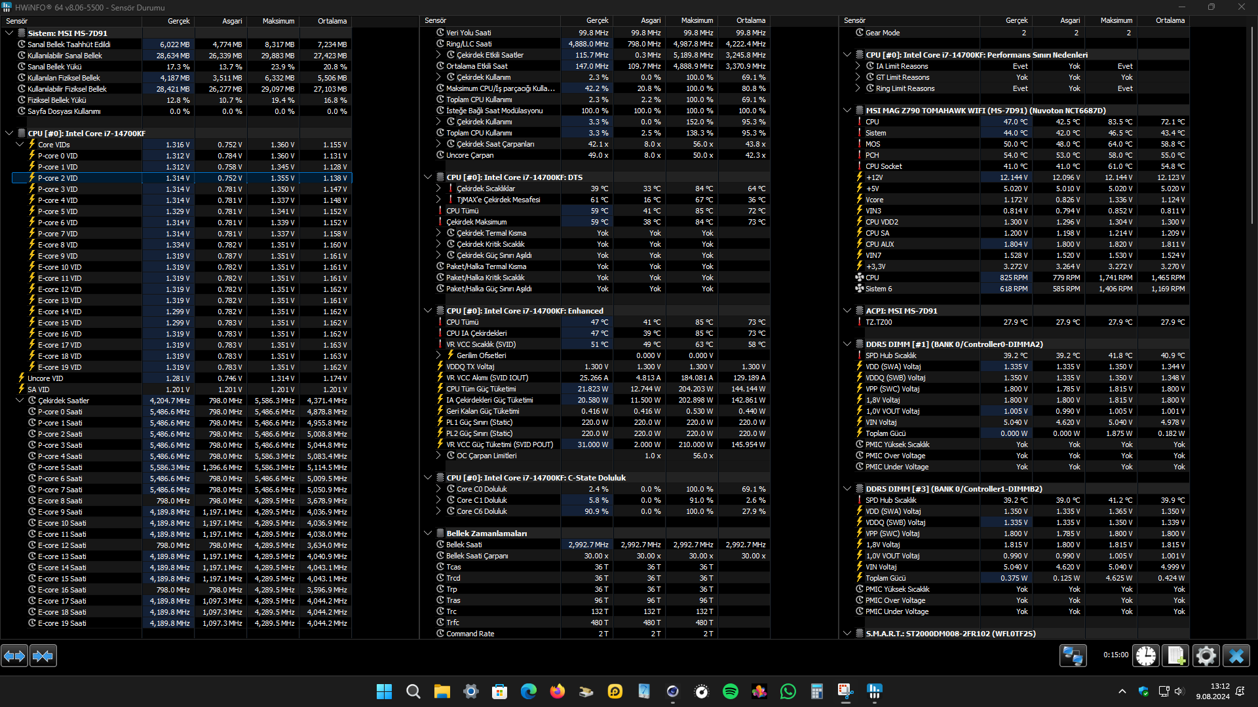Click the 0:15:00 elapsed time display
This screenshot has width=1258, height=707.
[1115, 655]
